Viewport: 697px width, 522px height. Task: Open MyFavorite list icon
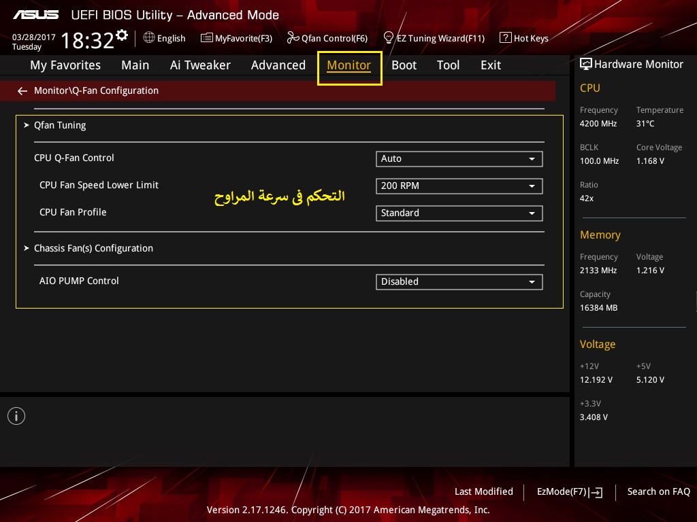[207, 38]
